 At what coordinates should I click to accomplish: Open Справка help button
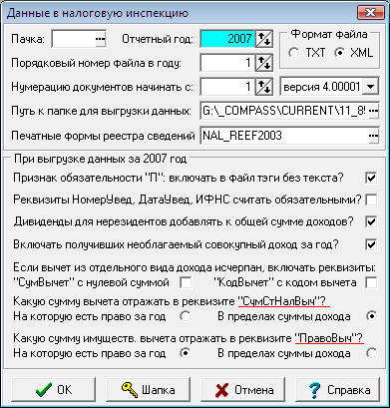337,389
